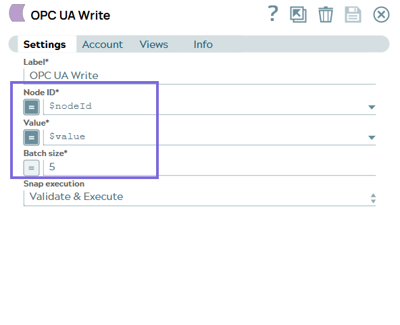Click the $nodeId input field
The image size is (400, 325).
click(x=205, y=106)
